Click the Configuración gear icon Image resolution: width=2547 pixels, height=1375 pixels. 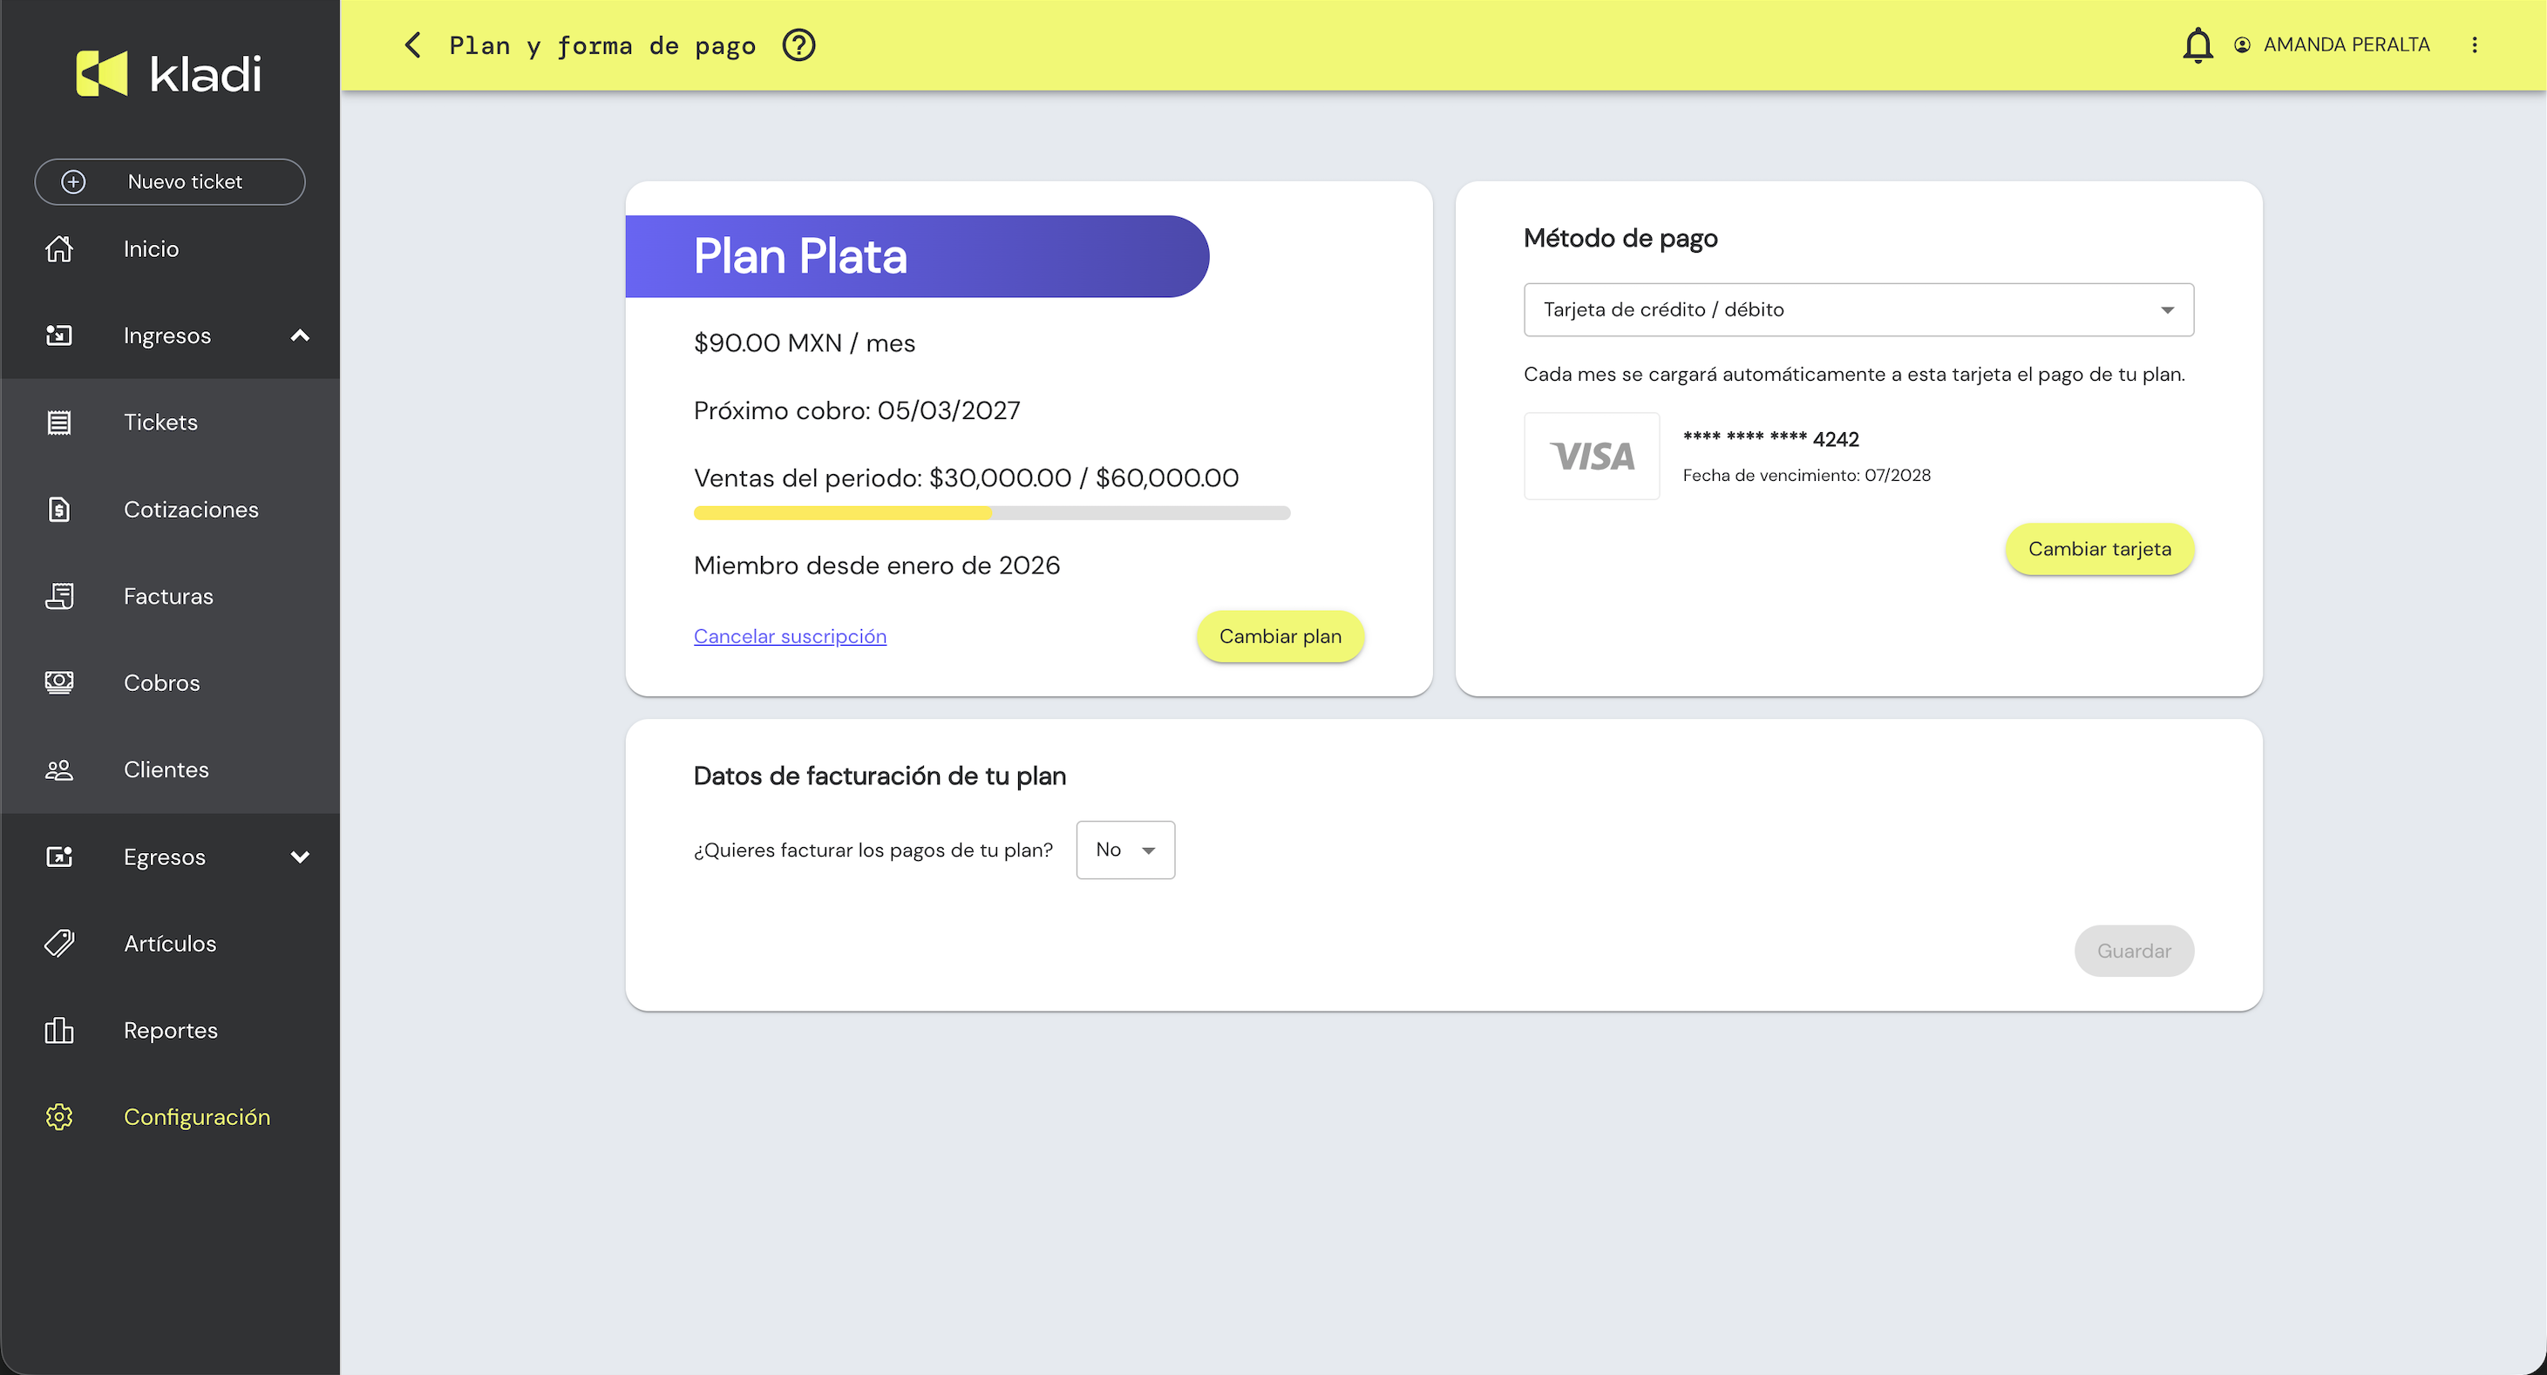(x=59, y=1117)
